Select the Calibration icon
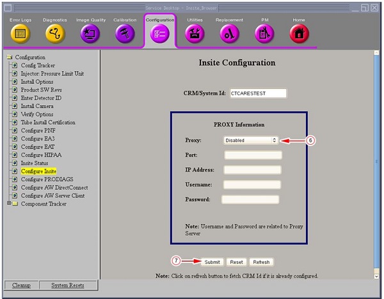Image resolution: width=384 pixels, height=299 pixels. click(125, 33)
